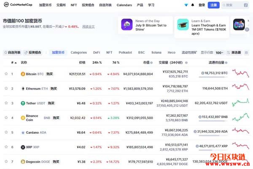The image size is (253, 169).
Task: Star Bitcoin to add to watchlist
Action: click(6, 74)
